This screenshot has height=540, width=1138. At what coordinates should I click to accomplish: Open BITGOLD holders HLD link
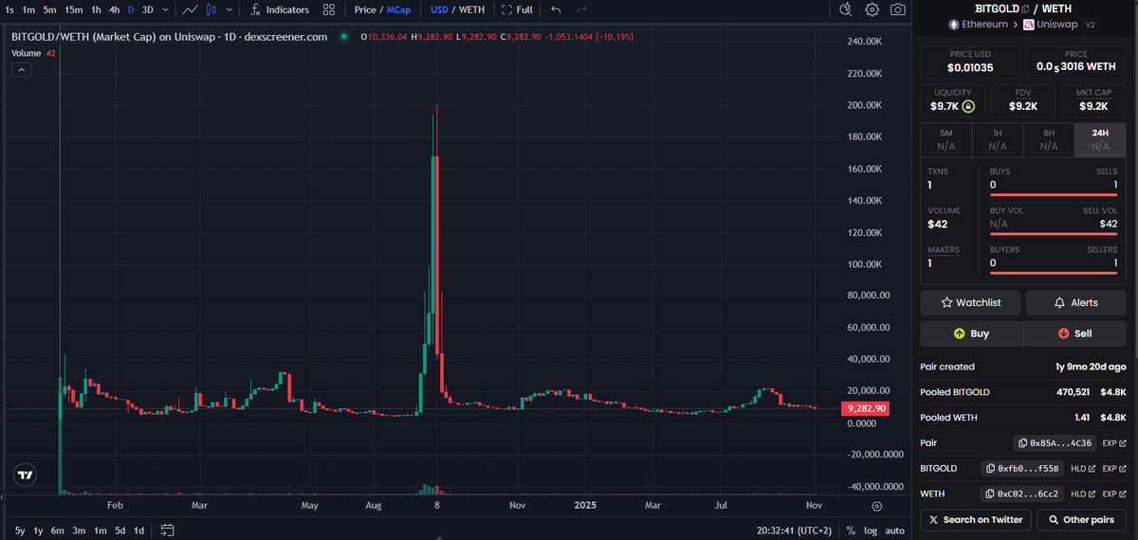click(1083, 468)
